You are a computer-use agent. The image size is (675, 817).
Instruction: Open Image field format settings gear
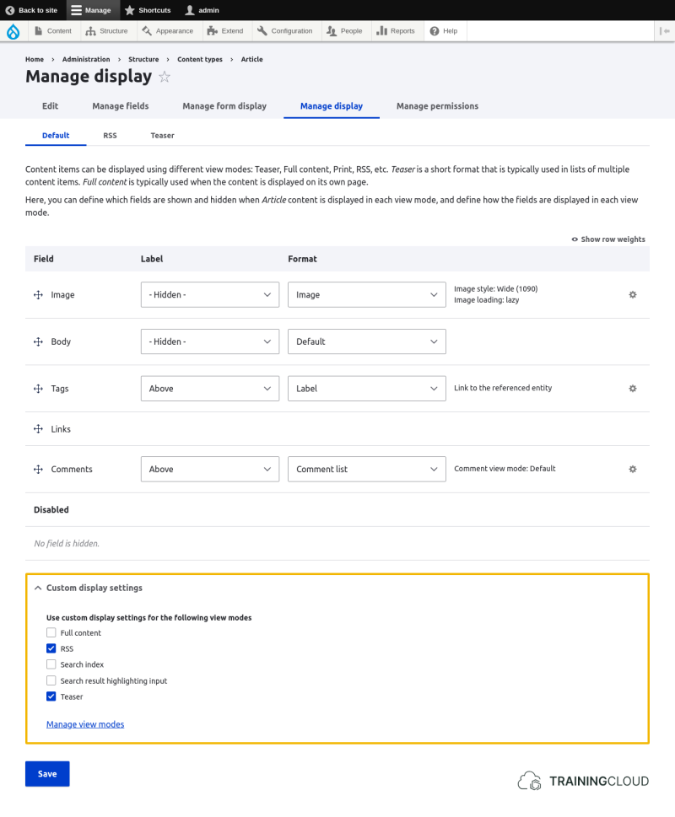[x=633, y=295]
